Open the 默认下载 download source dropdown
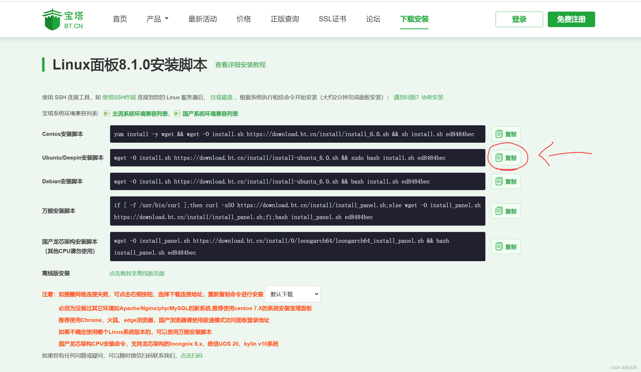This screenshot has width=641, height=372. coord(292,294)
